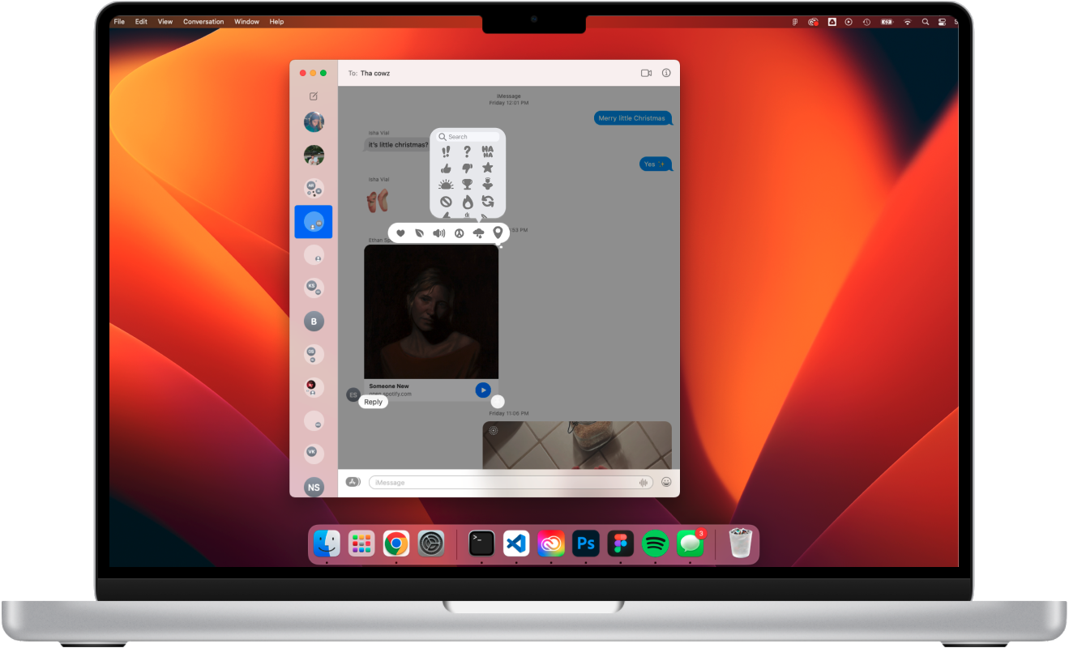Click the audio waveform icon in the message field
The height and width of the screenshot is (648, 1069).
(x=643, y=482)
